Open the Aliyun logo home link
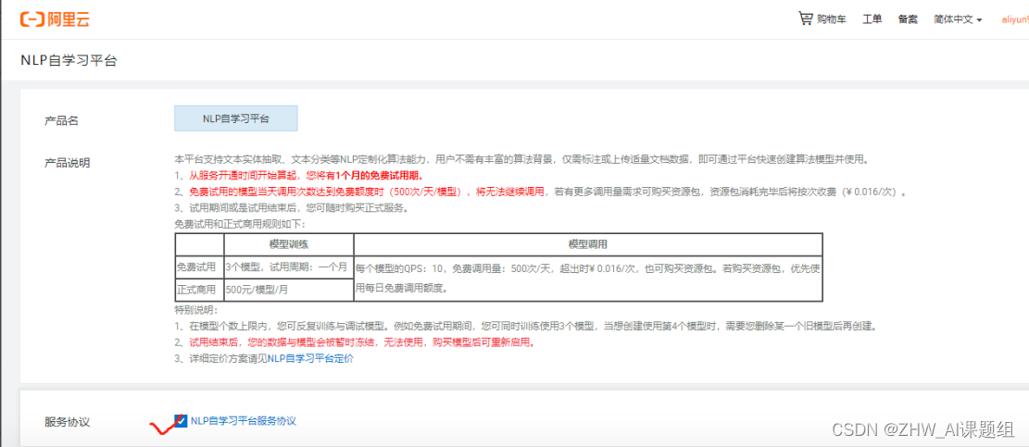This screenshot has height=447, width=1029. 55,19
